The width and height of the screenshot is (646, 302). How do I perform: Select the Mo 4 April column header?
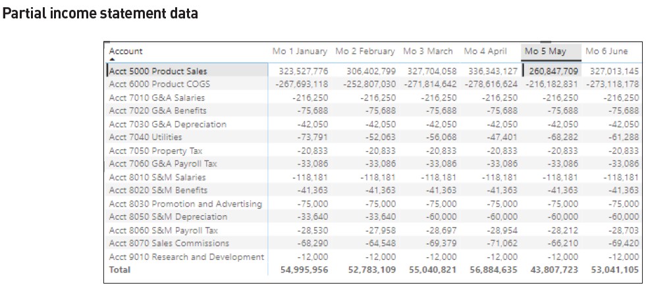(x=485, y=51)
